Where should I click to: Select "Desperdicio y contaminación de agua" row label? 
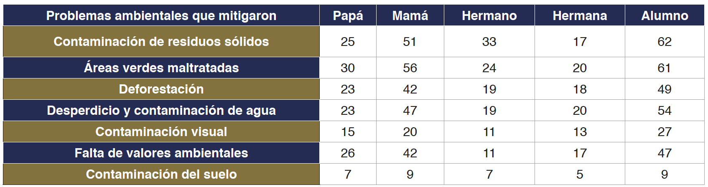coord(161,111)
